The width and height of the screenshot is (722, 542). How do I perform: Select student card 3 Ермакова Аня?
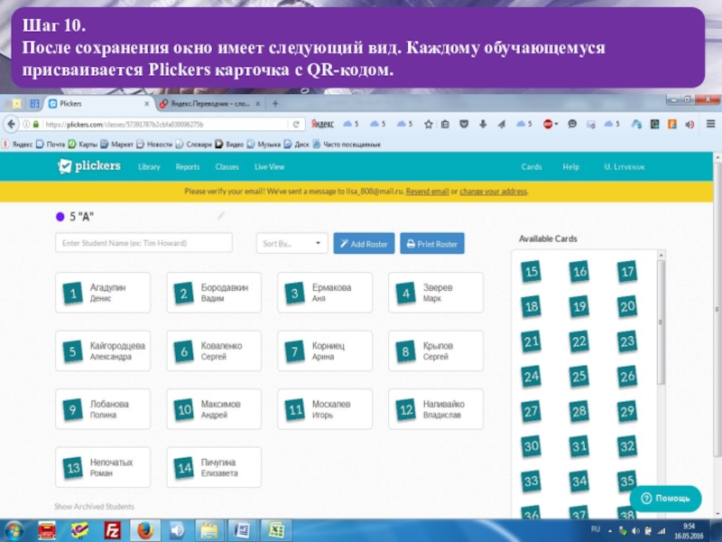click(325, 293)
